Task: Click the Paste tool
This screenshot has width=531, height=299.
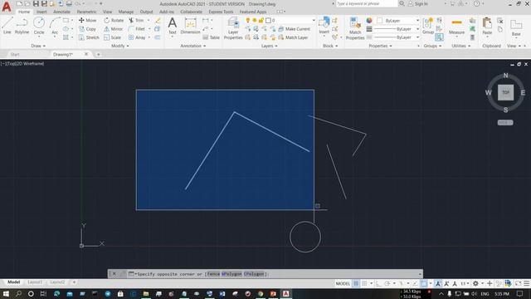Action: (487, 27)
